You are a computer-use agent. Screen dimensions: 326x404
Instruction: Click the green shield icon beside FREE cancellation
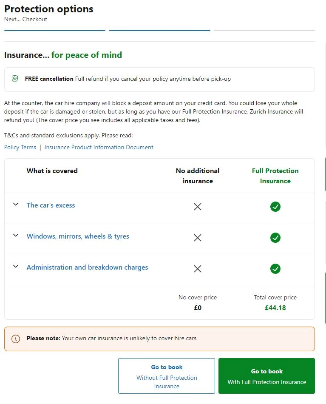[x=15, y=79]
